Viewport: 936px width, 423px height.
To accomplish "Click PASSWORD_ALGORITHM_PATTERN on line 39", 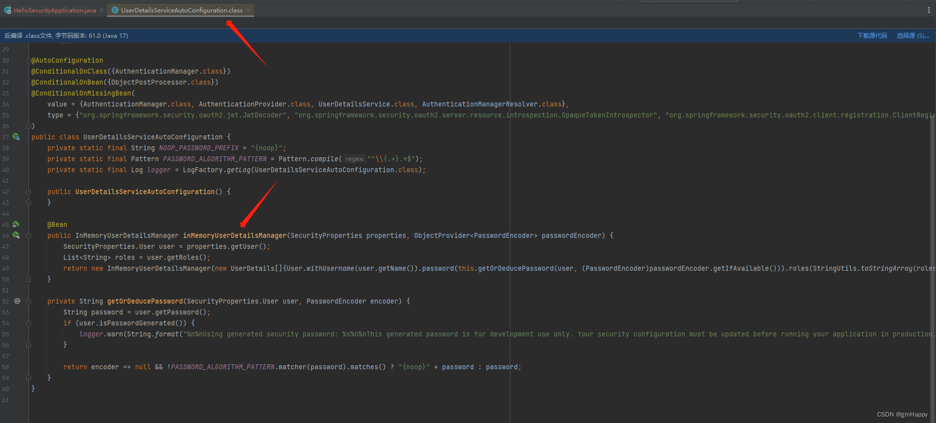I will pos(215,159).
